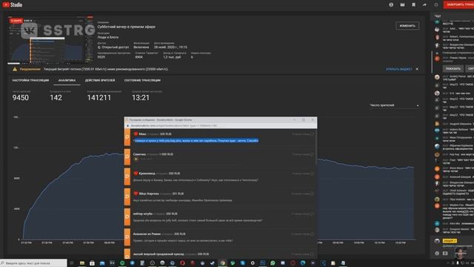Click the lock icon in the donations window address bar
The image size is (474, 267).
point(127,125)
